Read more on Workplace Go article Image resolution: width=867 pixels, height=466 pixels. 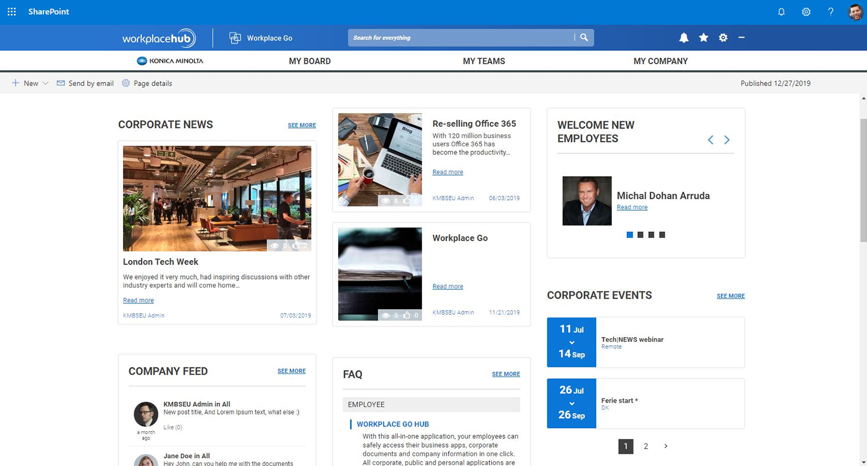(x=448, y=286)
